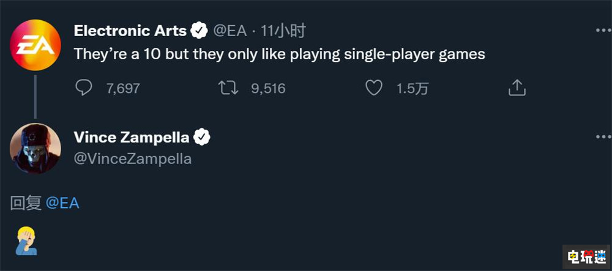Image resolution: width=612 pixels, height=271 pixels.
Task: Open the 11小时 tweet timestamp
Action: point(283,31)
